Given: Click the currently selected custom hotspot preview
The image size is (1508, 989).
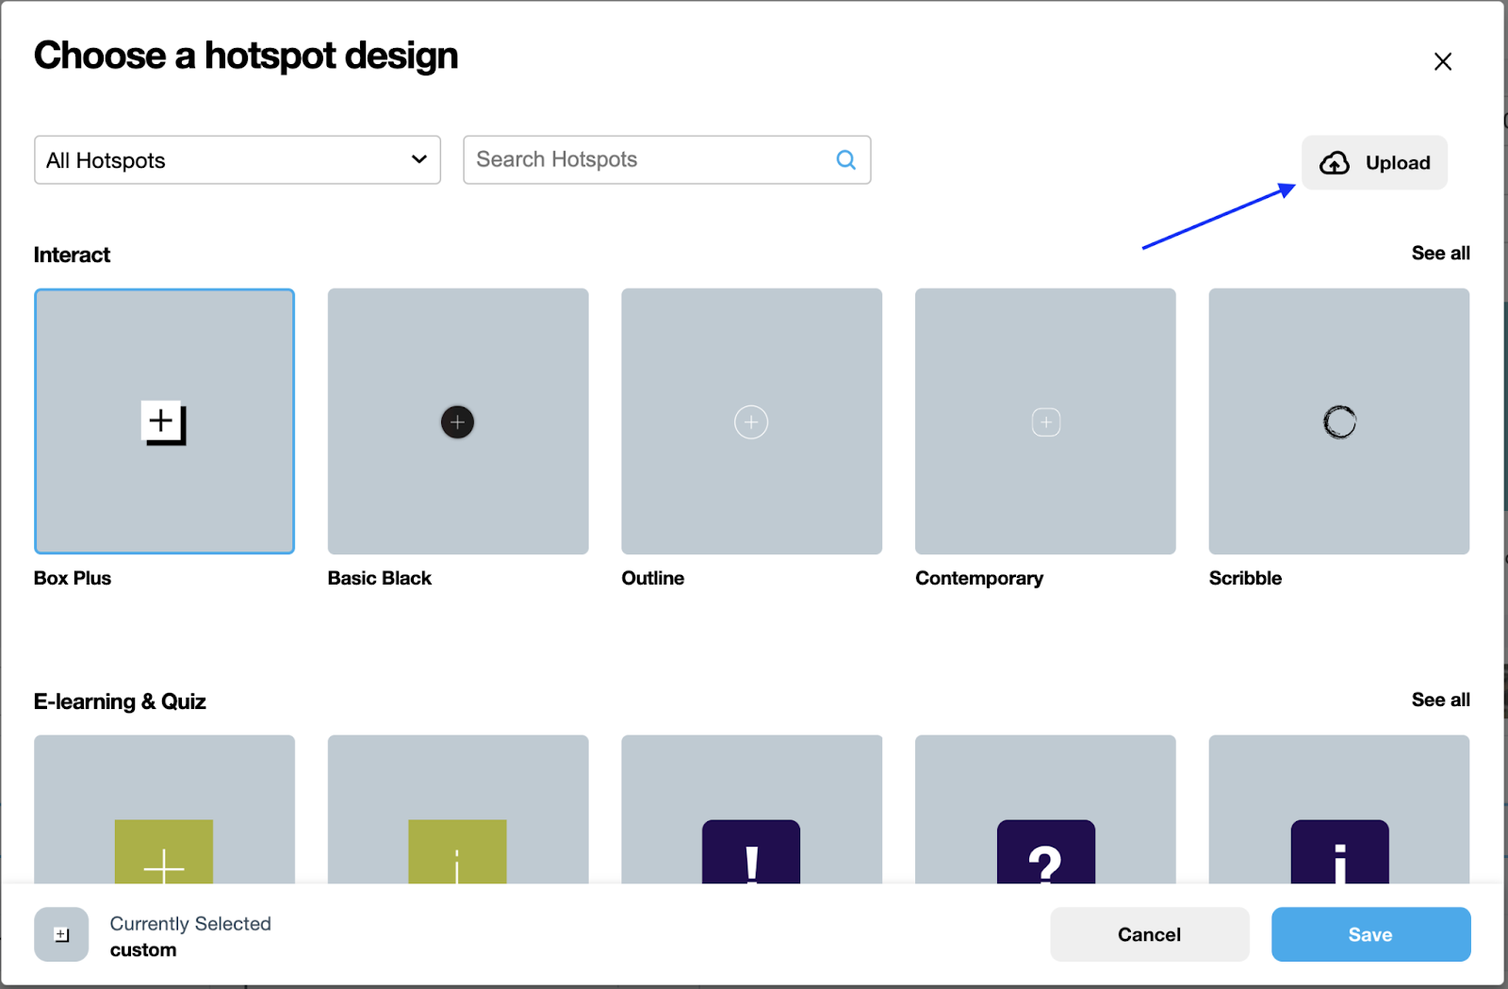Looking at the screenshot, I should (61, 934).
